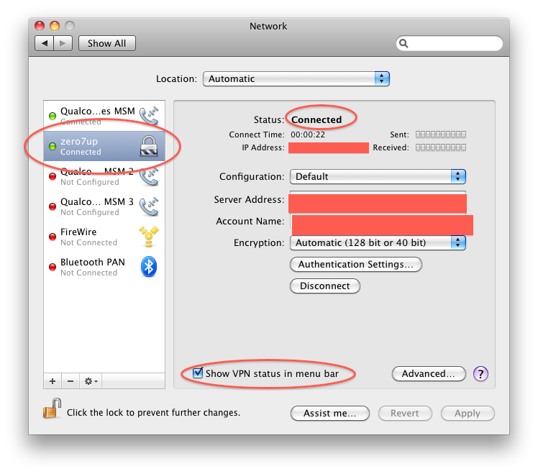Open Advanced network settings

pyautogui.click(x=429, y=373)
